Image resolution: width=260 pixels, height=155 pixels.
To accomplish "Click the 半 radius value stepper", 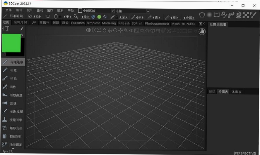I will [x=67, y=17].
